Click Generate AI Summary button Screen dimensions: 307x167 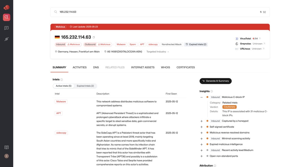(x=216, y=81)
